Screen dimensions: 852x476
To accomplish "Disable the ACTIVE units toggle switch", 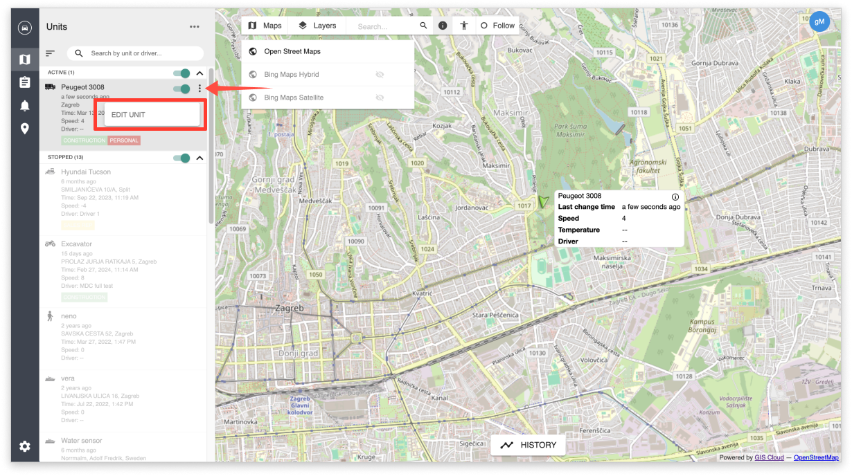I will [x=181, y=72].
